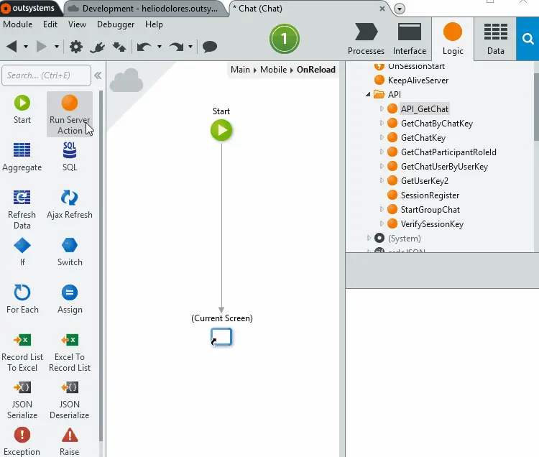Open undo history dropdown arrow
The width and height of the screenshot is (539, 457).
click(x=160, y=47)
